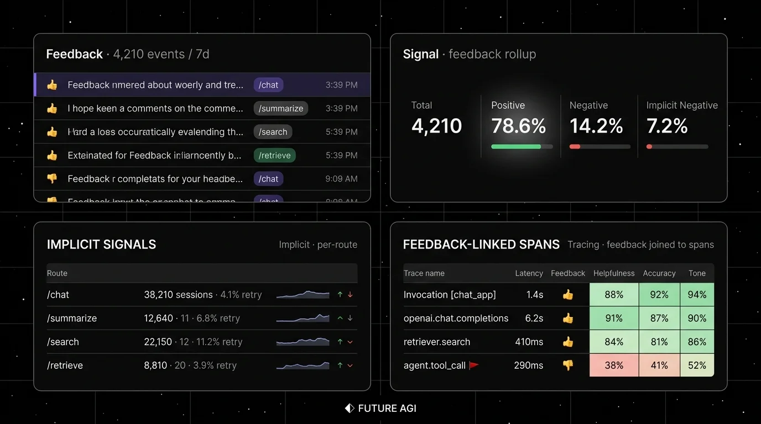Click thumbs-down on agent.tool_call row
761x424 pixels.
[568, 365]
